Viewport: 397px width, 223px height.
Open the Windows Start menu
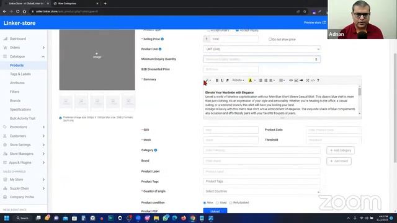click(x=7, y=218)
